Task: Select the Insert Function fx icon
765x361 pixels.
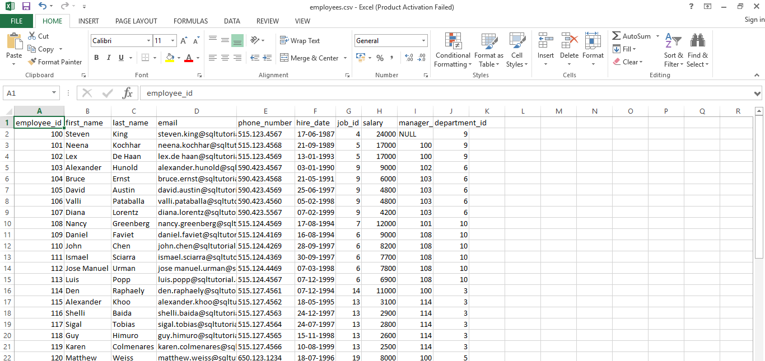Action: pos(127,93)
